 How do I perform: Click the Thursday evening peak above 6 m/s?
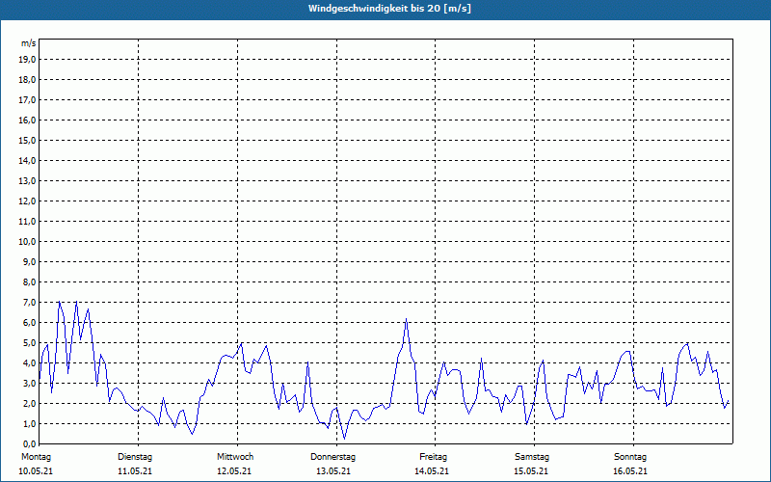pos(406,320)
